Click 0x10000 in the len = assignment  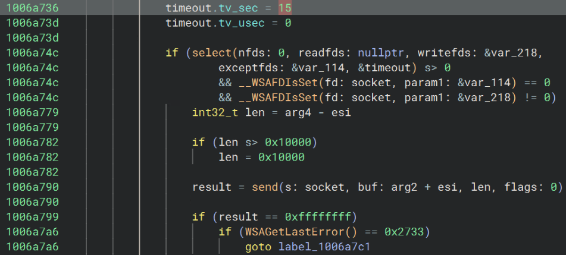pos(281,158)
